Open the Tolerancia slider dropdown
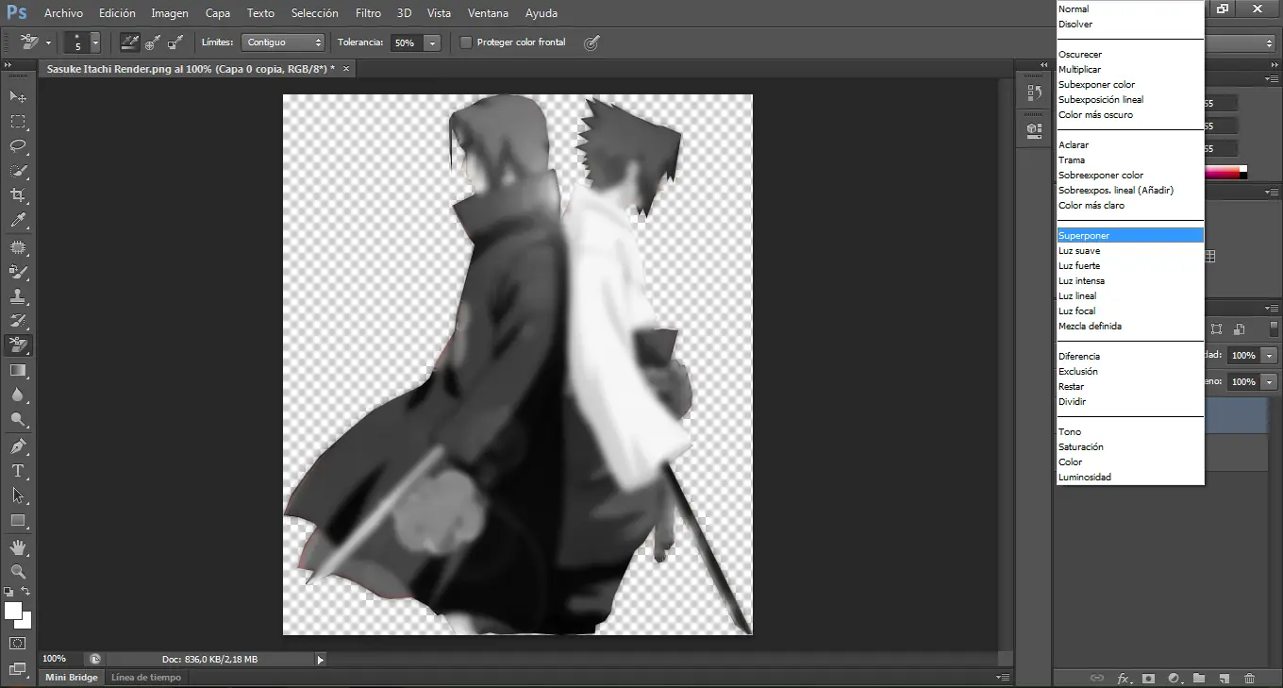1283x688 pixels. coord(432,42)
